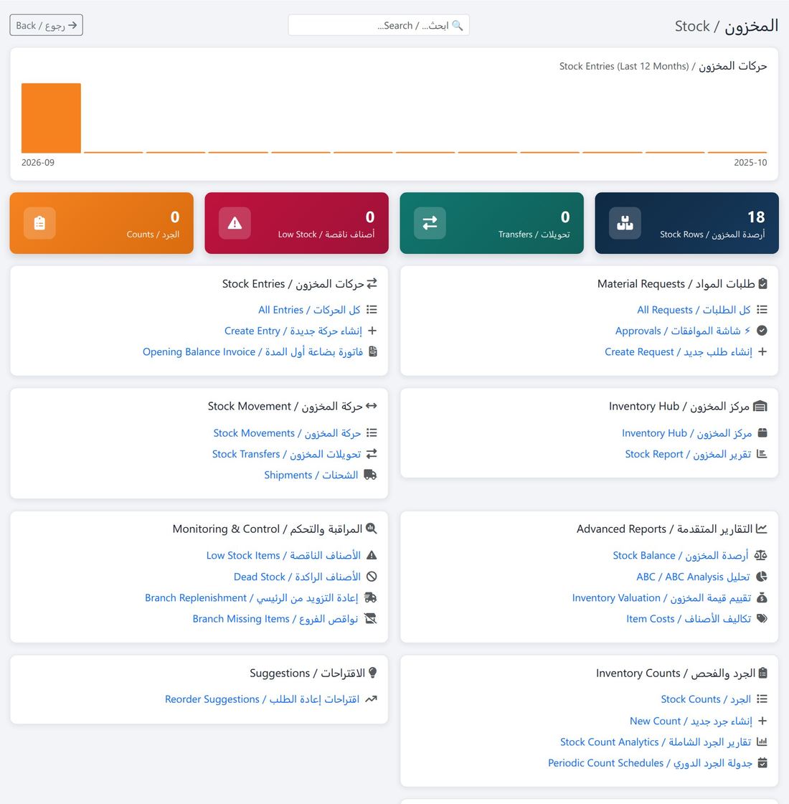Viewport: 789px width, 804px height.
Task: Open the All Requests link
Action: click(x=694, y=310)
